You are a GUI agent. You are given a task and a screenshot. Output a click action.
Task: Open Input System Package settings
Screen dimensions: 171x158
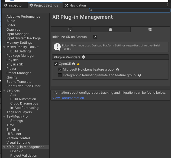24,38
